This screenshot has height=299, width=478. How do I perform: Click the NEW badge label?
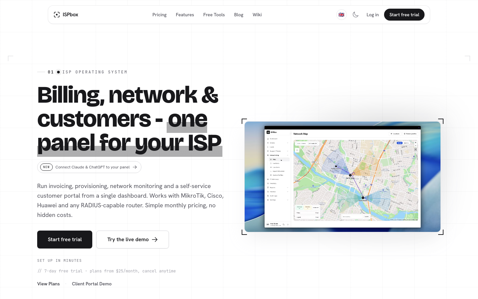click(46, 167)
